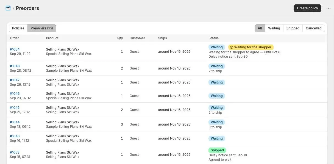Click the warning icon in the 'Waiting for the shopper' badge
This screenshot has height=164, width=334.
click(x=231, y=47)
